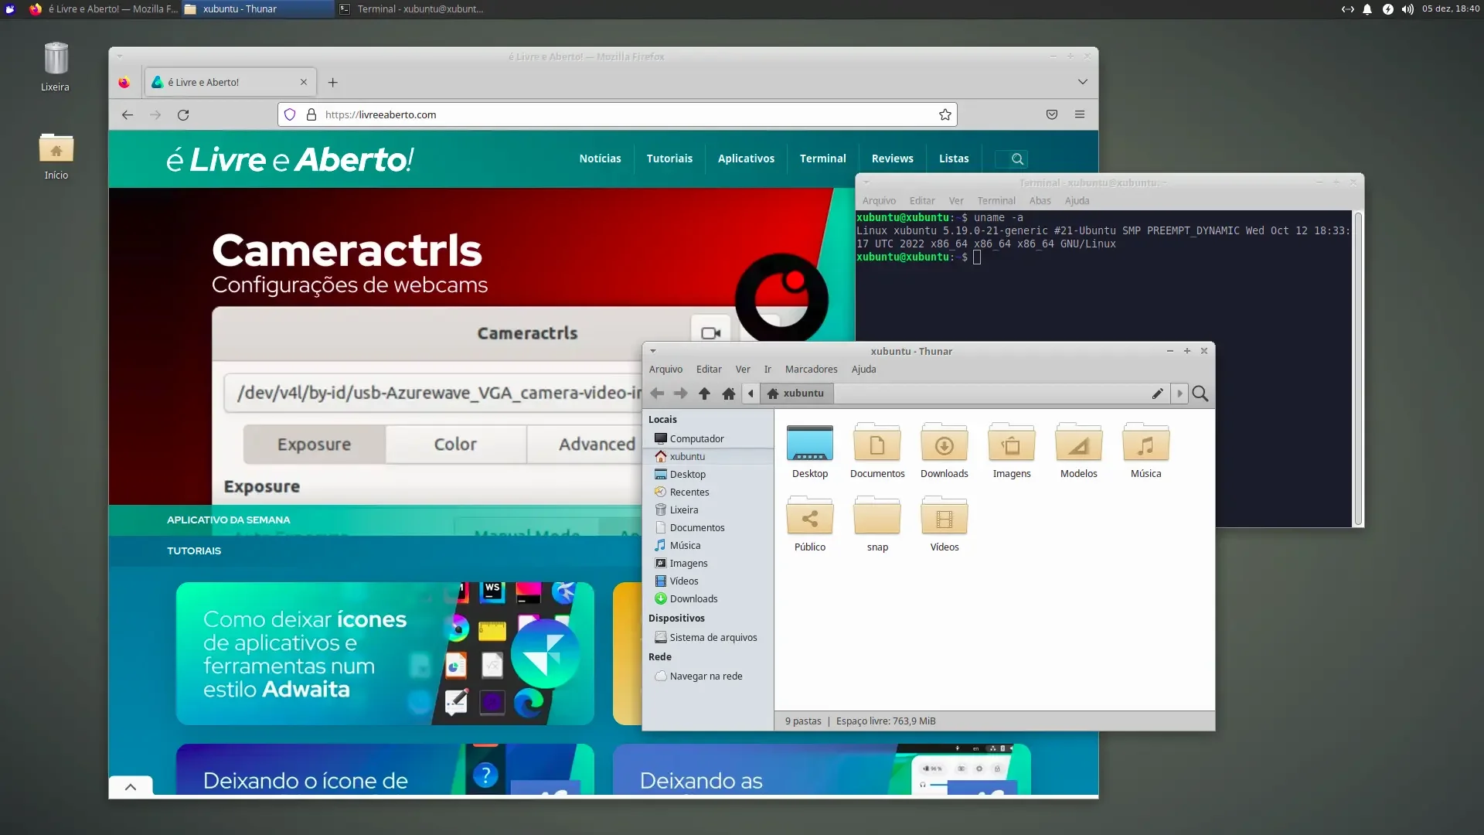1484x835 pixels.
Task: Open Ir menu in Thunar
Action: tap(767, 370)
